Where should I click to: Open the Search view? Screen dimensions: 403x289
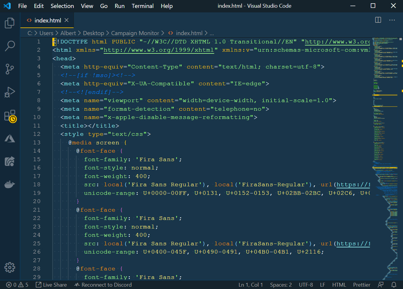click(x=10, y=46)
